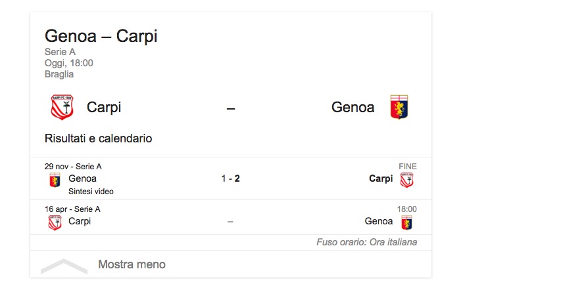Click the "Fuso orario: Ora italiana" note
This screenshot has height=288, width=563.
[366, 242]
